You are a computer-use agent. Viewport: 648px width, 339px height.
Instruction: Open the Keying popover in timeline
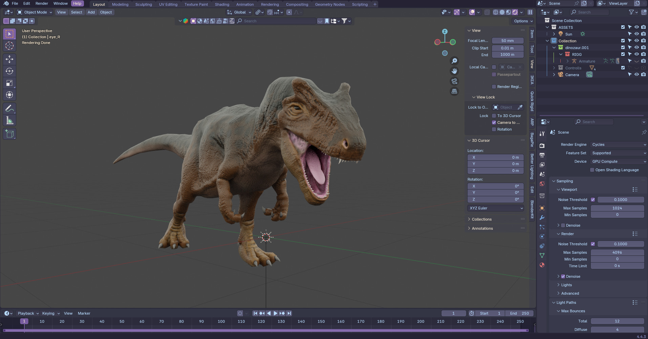click(x=51, y=313)
